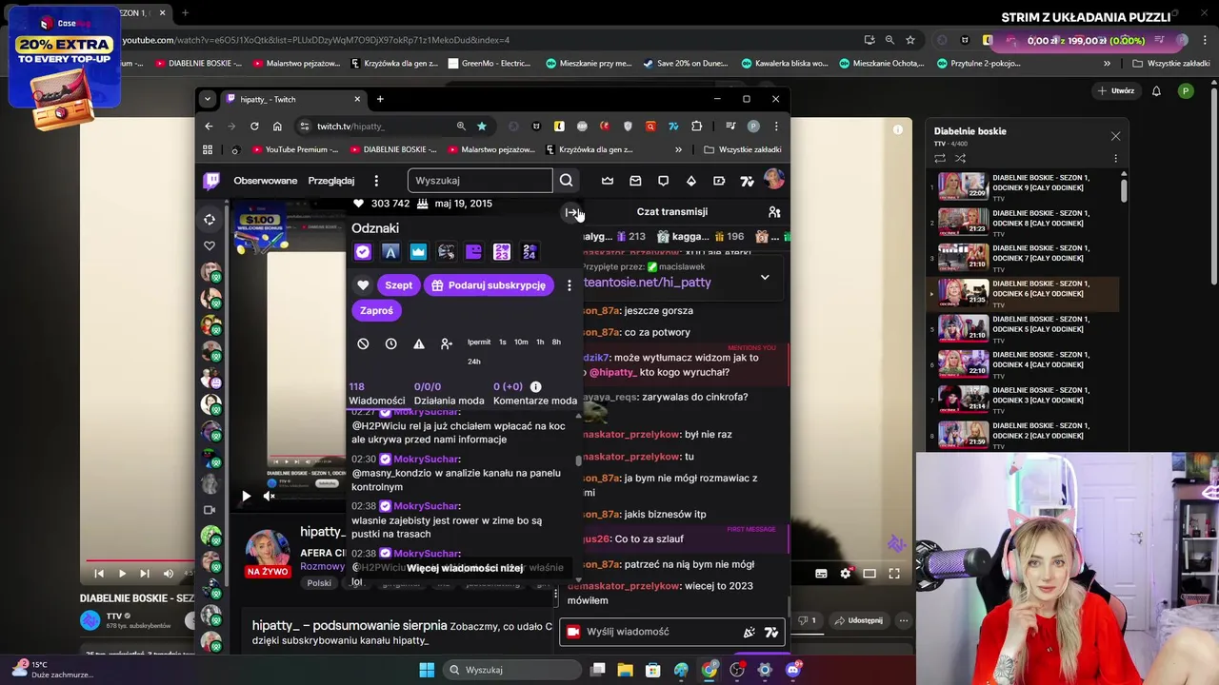Open more YouTube video actions menu
The width and height of the screenshot is (1219, 685).
[x=903, y=620]
